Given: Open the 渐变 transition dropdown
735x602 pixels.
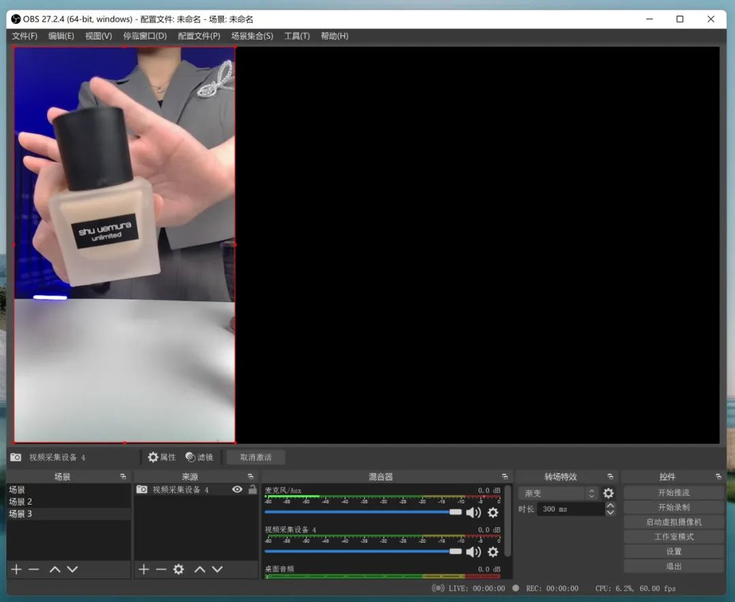Looking at the screenshot, I should point(558,493).
